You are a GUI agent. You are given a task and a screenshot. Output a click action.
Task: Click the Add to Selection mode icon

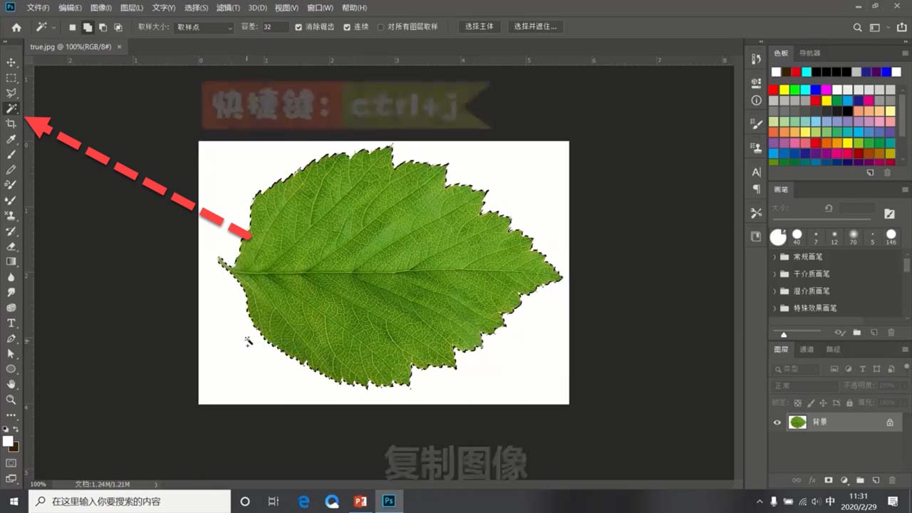pyautogui.click(x=88, y=27)
